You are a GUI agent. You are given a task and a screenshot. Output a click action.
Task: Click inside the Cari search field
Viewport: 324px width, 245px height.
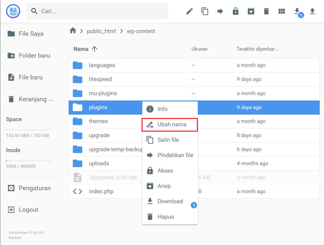(97, 11)
